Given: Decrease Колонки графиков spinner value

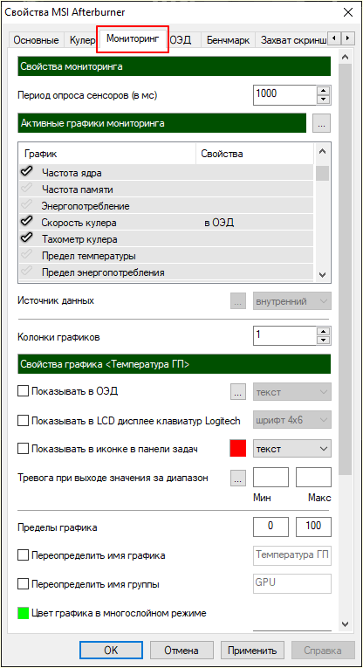Looking at the screenshot, I should [325, 341].
